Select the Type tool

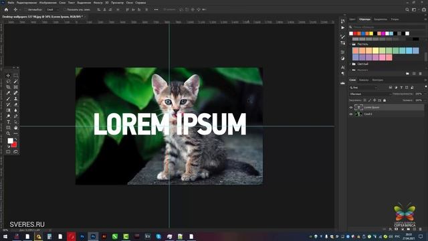pyautogui.click(x=8, y=122)
